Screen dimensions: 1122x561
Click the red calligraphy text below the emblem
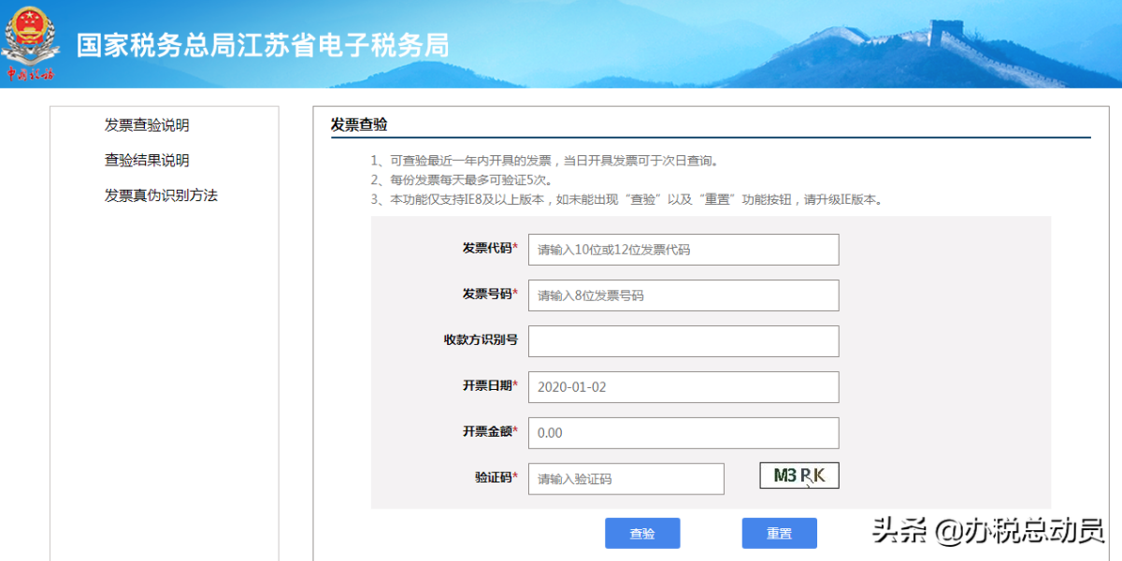click(30, 74)
